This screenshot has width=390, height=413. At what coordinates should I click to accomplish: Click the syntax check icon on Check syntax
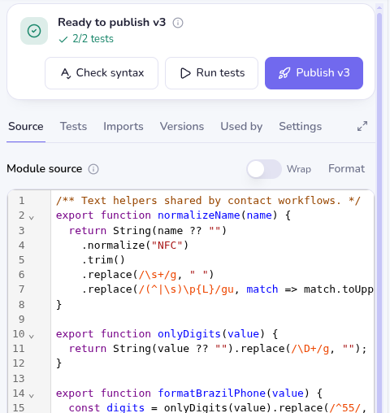(x=66, y=73)
